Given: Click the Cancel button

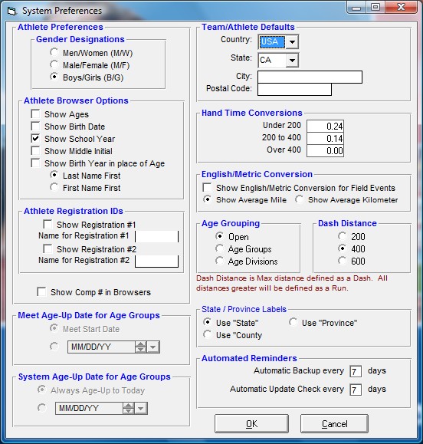Looking at the screenshot, I should [334, 424].
